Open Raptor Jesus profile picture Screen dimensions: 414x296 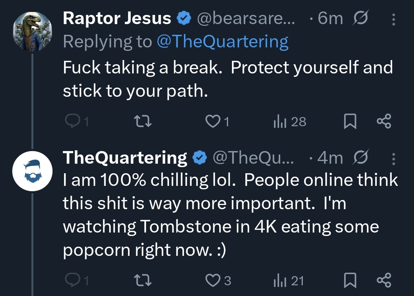pyautogui.click(x=32, y=31)
